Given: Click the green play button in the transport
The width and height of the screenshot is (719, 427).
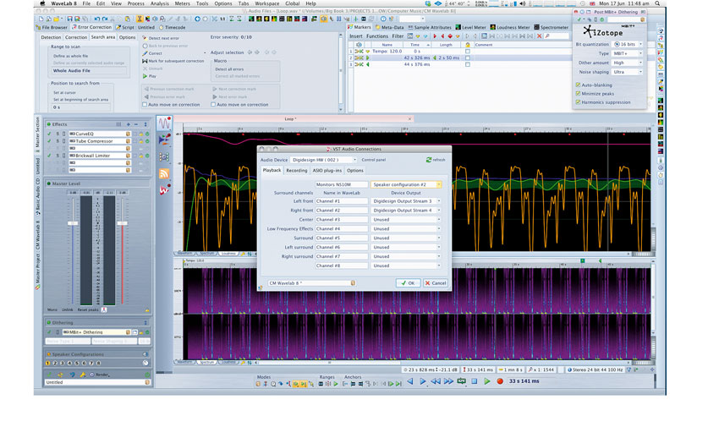Looking at the screenshot, I should click(487, 381).
